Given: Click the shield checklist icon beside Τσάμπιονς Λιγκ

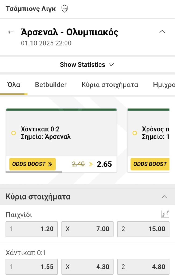Looking at the screenshot, I should [x=65, y=9].
